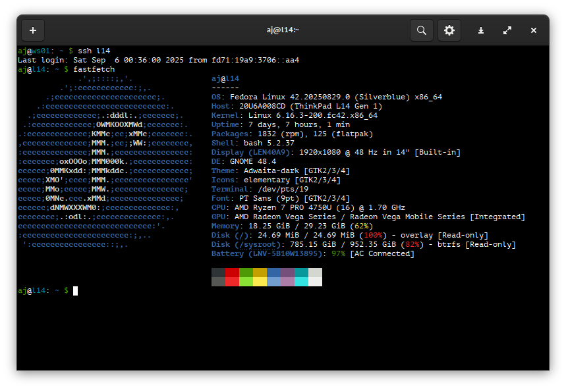Click the 'Battery (LNV-5B10W13895)' label
This screenshot has height=389, width=566.
coord(267,254)
